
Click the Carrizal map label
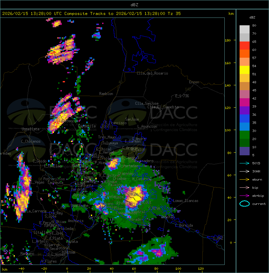tap(96, 217)
